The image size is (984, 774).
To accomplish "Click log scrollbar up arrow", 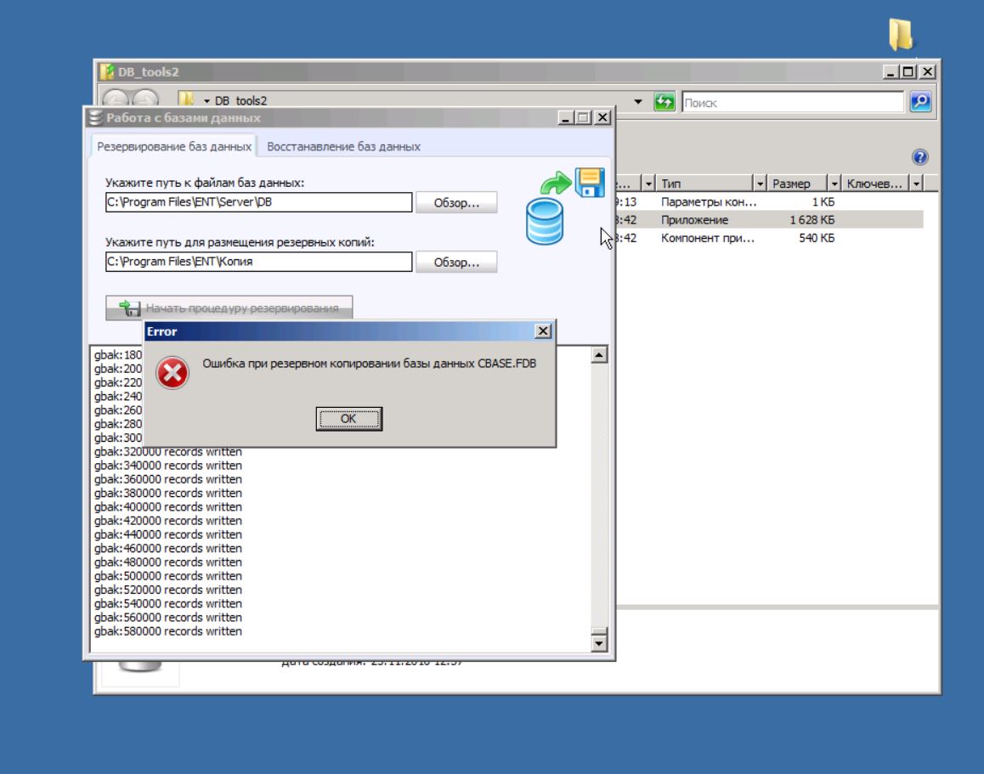I will coord(599,355).
